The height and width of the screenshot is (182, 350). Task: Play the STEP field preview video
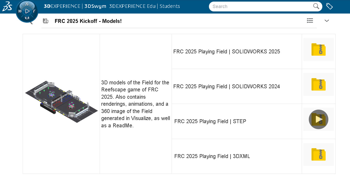pyautogui.click(x=318, y=119)
